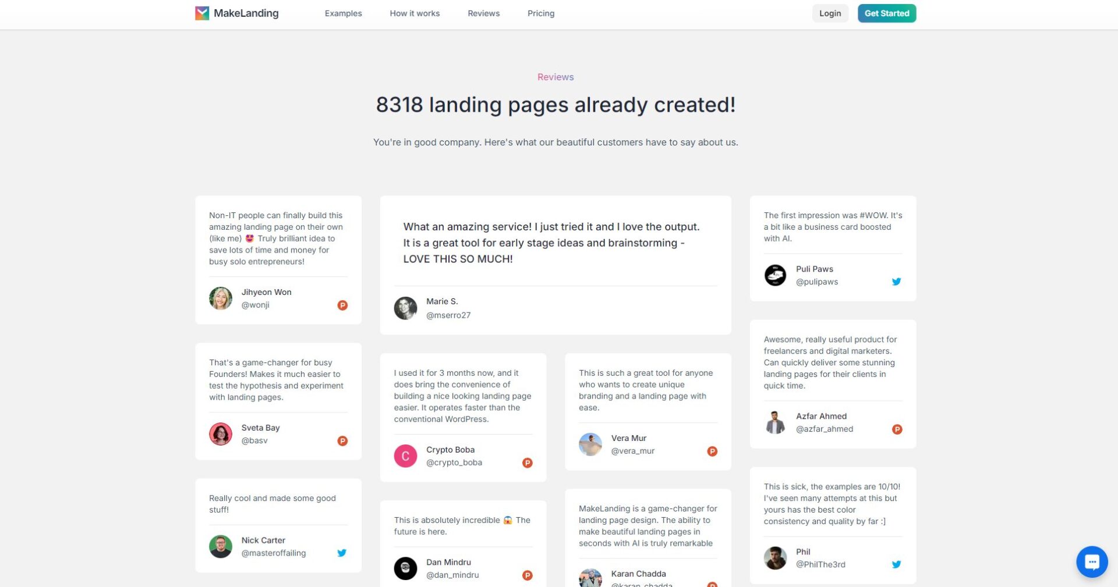Image resolution: width=1118 pixels, height=587 pixels.
Task: Open the Examples menu item
Action: (343, 13)
